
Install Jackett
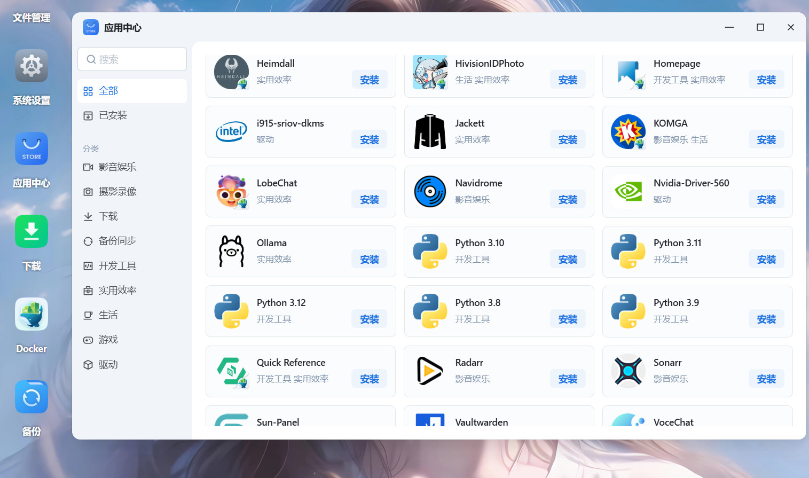tap(568, 139)
